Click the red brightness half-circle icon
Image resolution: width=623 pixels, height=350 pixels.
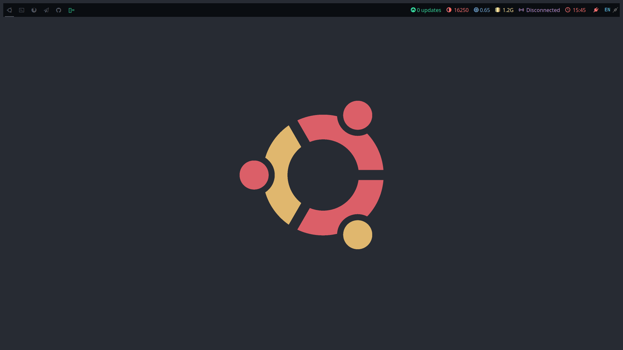click(449, 10)
